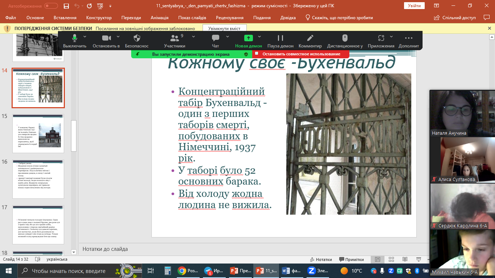Switch to Slide Sorter view icon

[391, 260]
